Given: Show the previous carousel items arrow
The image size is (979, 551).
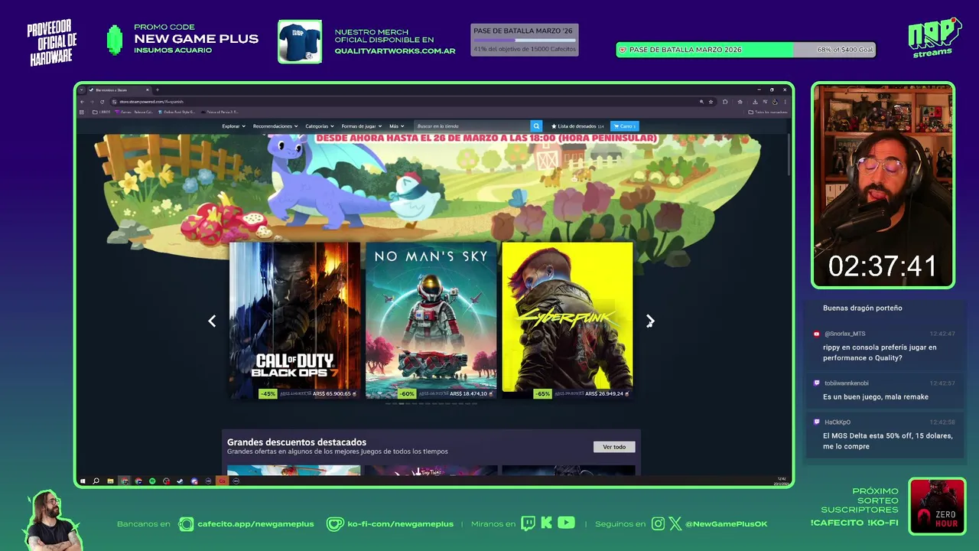Looking at the screenshot, I should point(212,321).
